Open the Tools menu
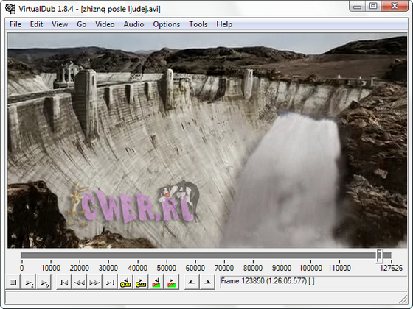Screen dimensions: 413x309 tap(198, 24)
